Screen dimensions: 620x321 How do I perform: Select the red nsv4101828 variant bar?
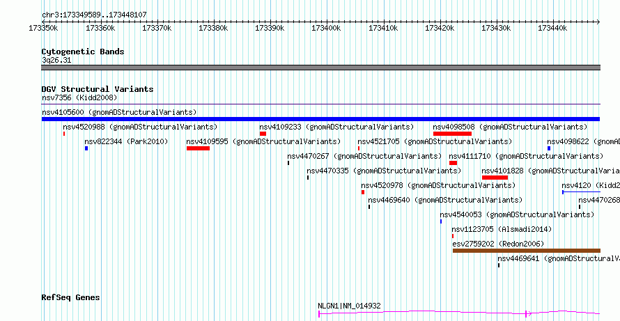point(495,178)
